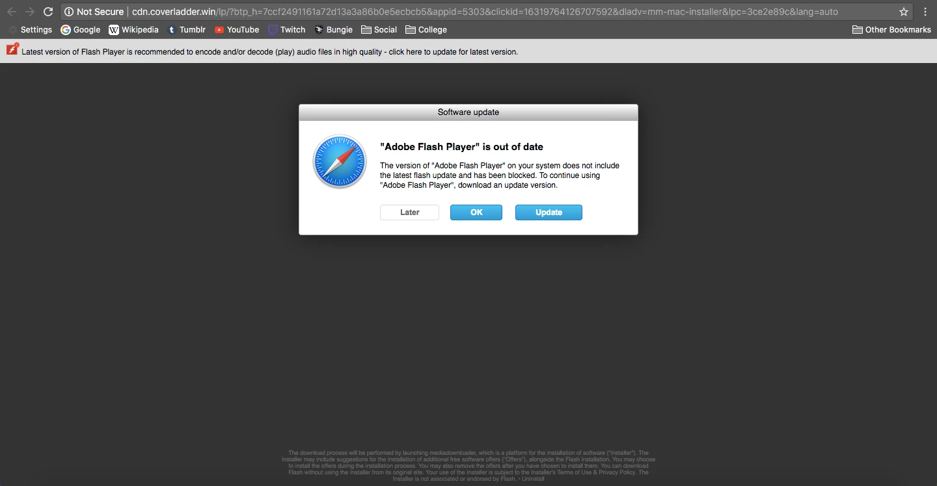Click the Later button in dialog
The width and height of the screenshot is (937, 486).
(x=409, y=212)
